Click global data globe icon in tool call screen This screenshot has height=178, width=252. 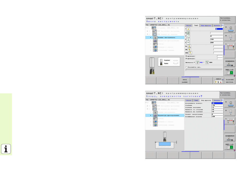click(155, 50)
